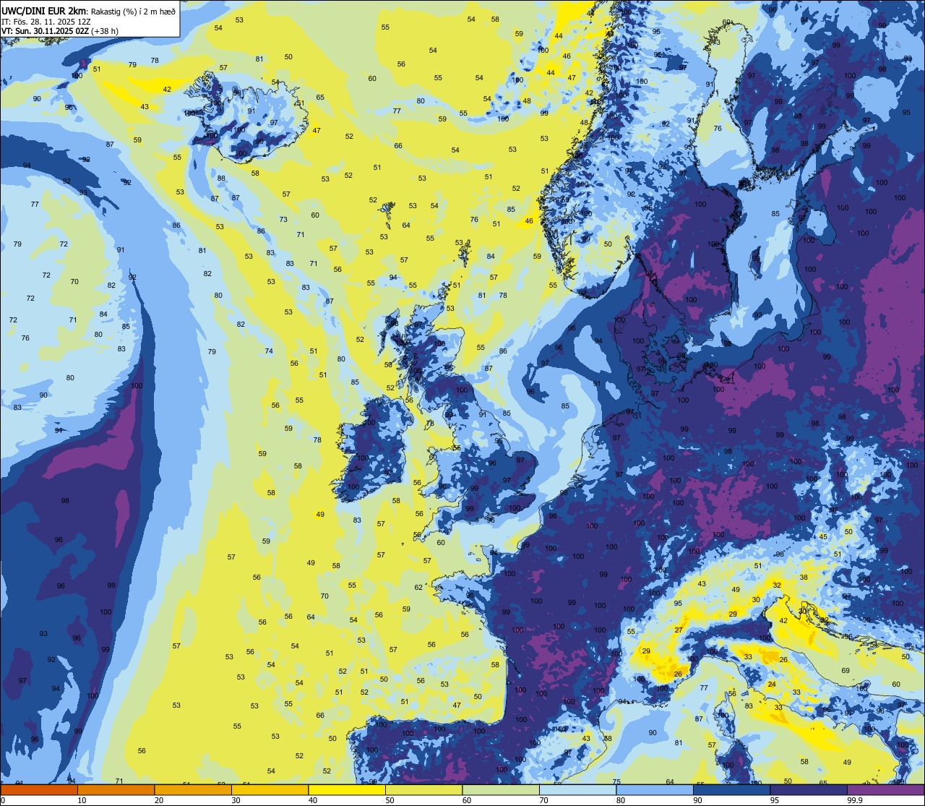Click the 'VT: Sun. 30.11.2025 02Z' valid time
The height and width of the screenshot is (806, 925).
click(46, 31)
